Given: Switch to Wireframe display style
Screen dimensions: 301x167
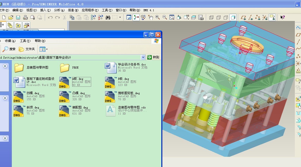Looking at the screenshot, I should (211, 17).
